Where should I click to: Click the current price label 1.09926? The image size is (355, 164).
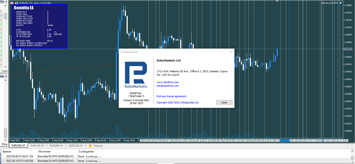348,49
